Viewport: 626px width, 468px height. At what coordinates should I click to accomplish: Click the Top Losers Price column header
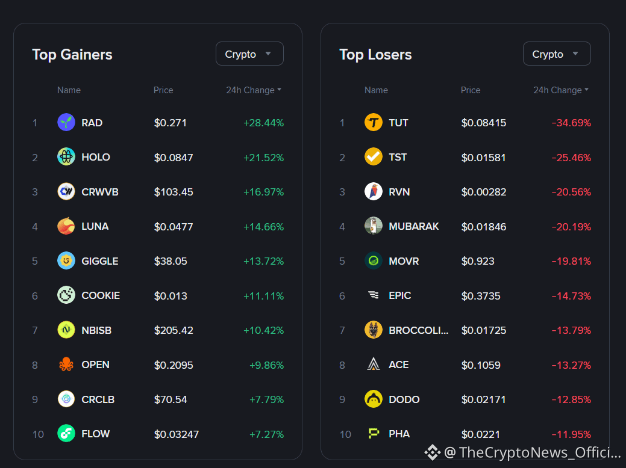tap(471, 90)
